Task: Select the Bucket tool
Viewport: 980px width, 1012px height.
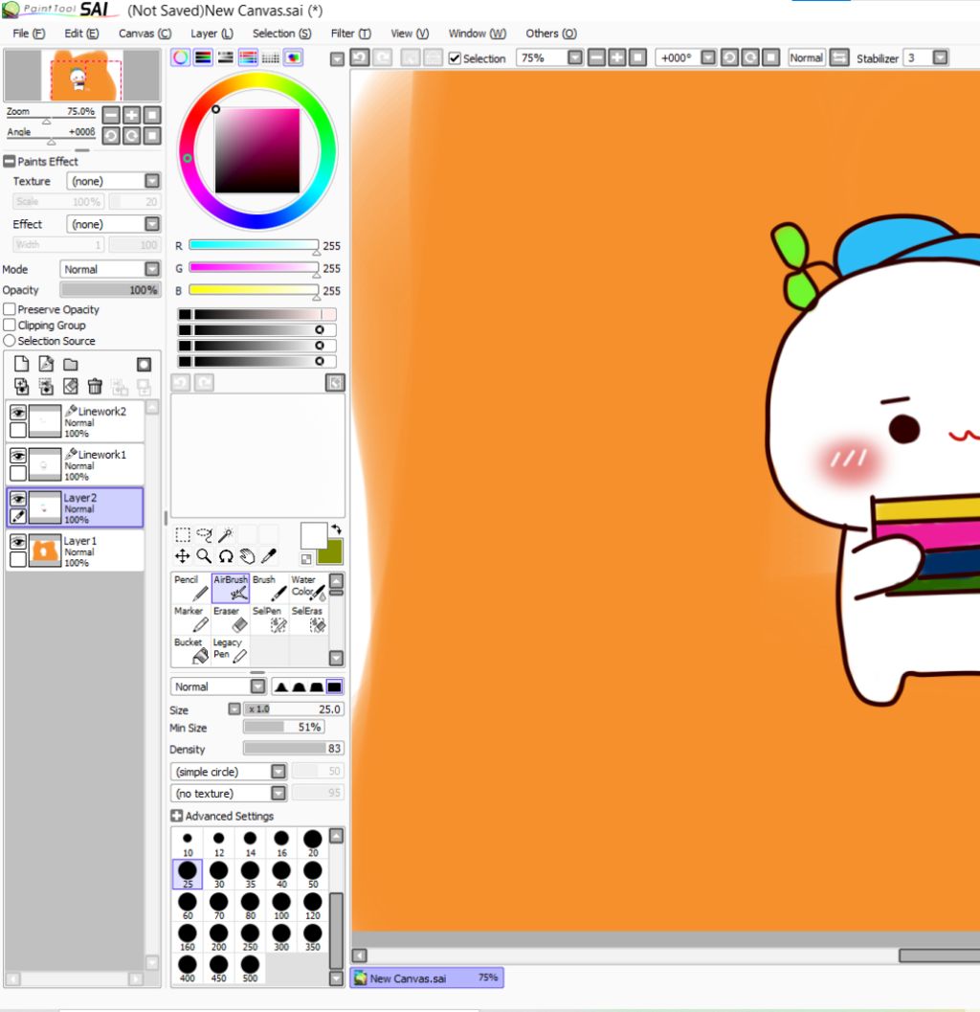Action: [191, 650]
